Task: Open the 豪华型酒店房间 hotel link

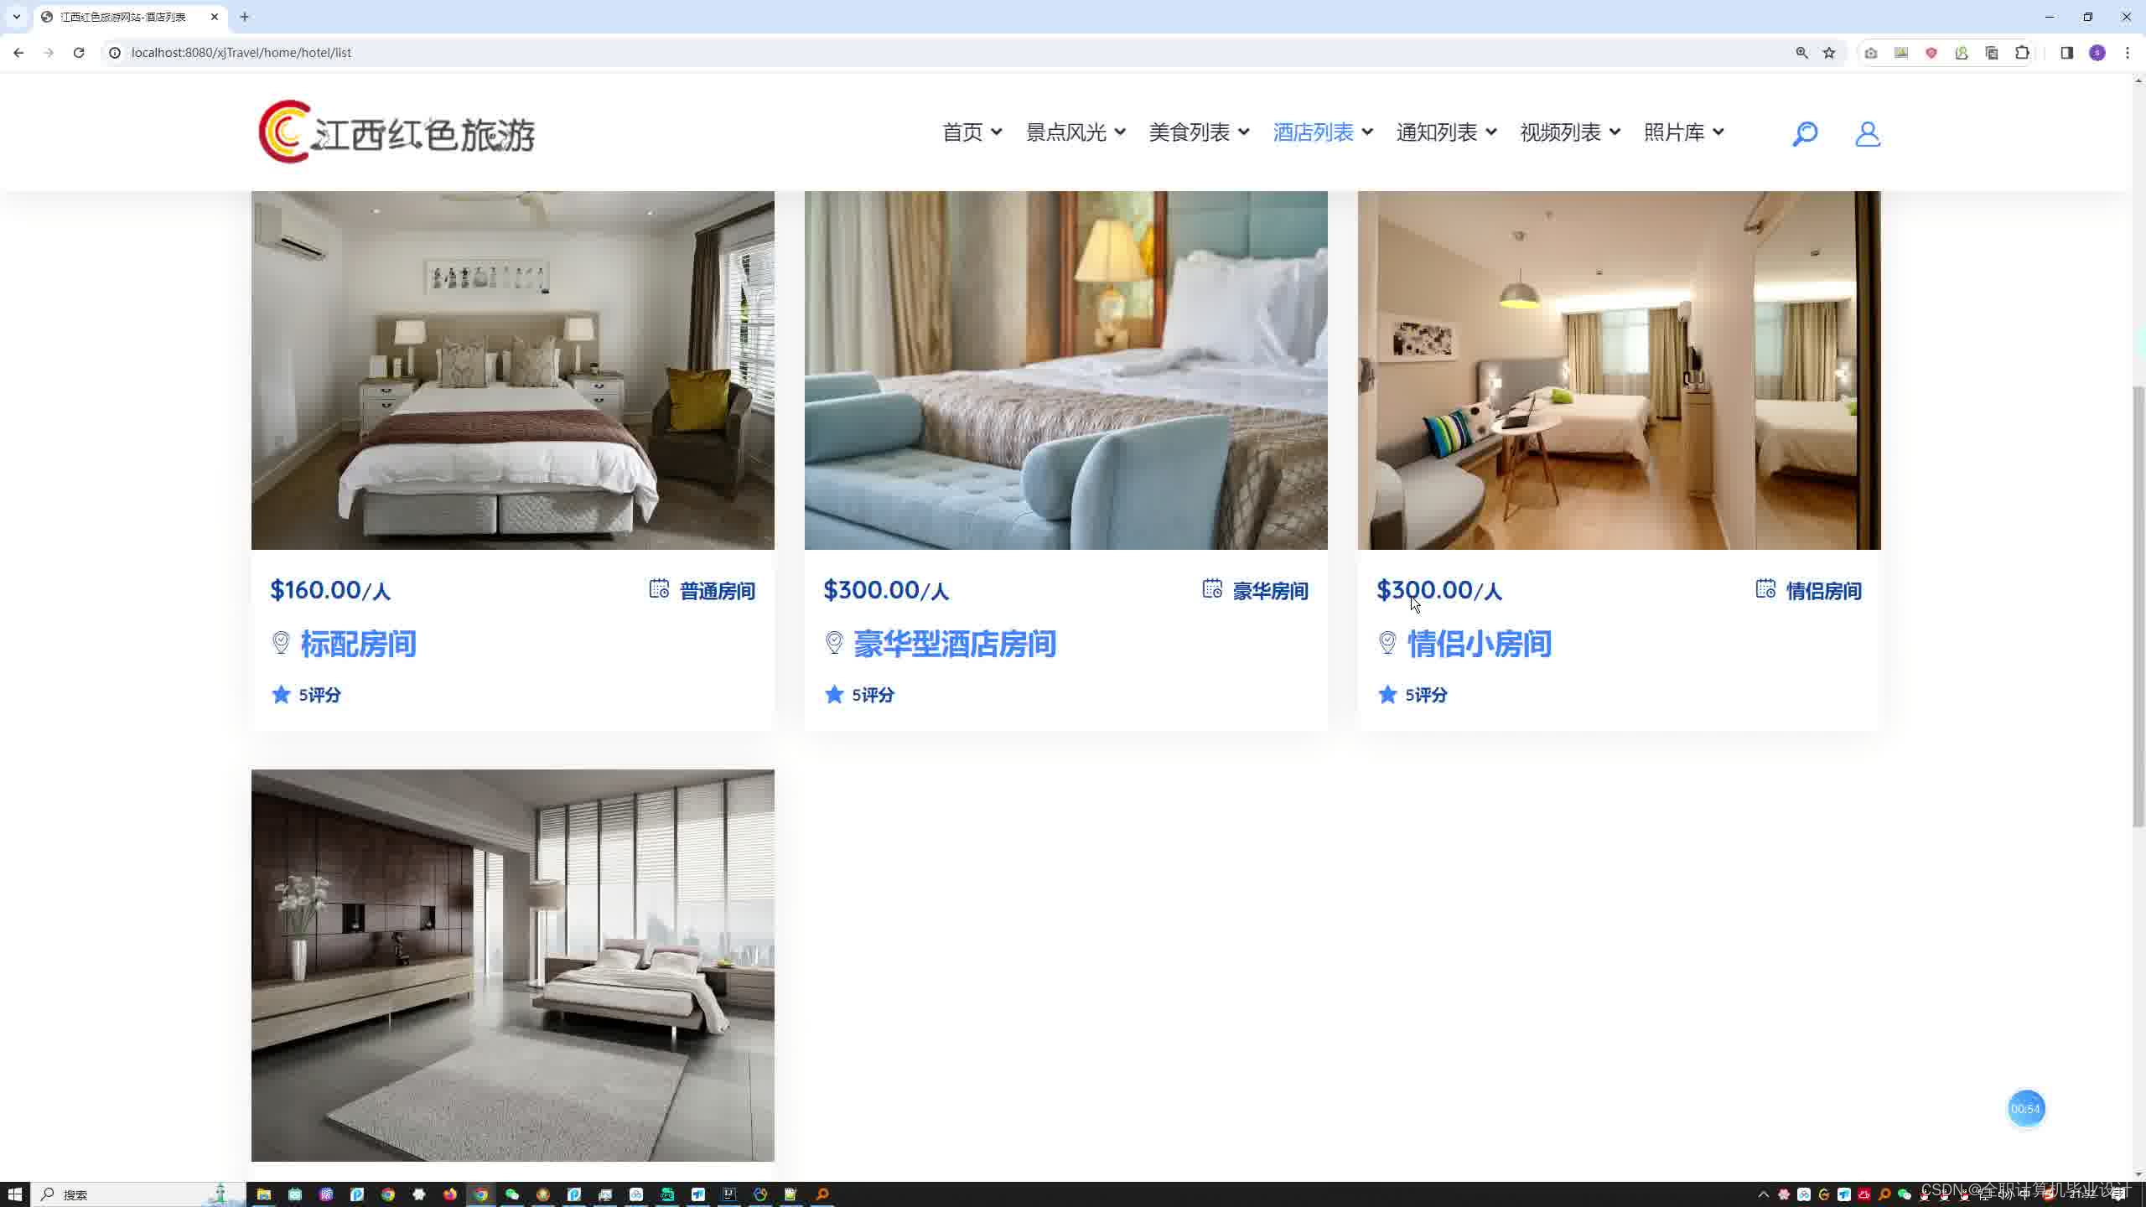Action: 954,645
